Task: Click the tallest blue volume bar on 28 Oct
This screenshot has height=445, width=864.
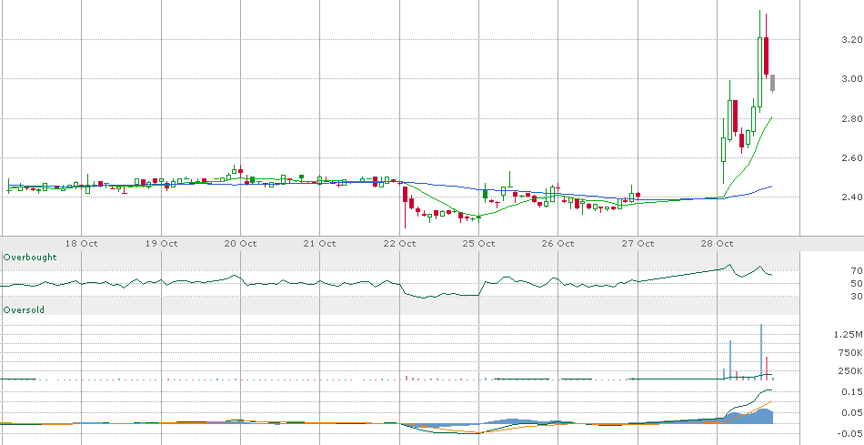Action: coord(761,351)
